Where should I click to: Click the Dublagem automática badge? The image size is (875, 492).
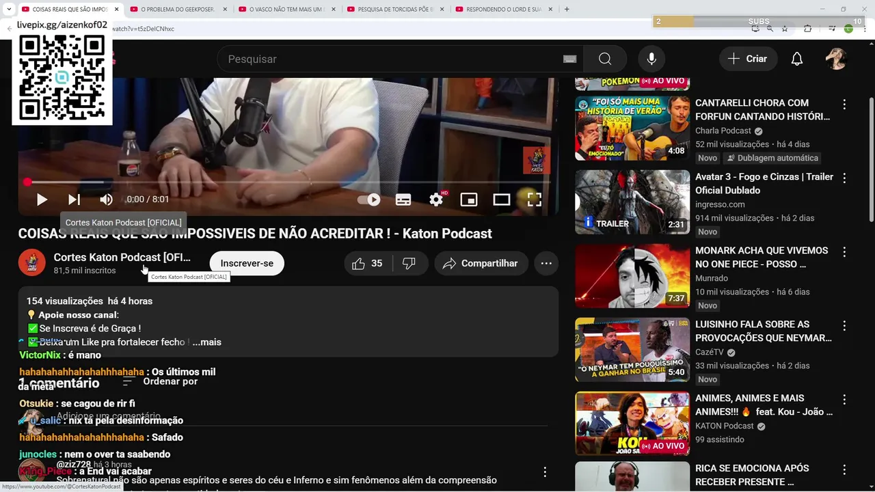pos(772,158)
